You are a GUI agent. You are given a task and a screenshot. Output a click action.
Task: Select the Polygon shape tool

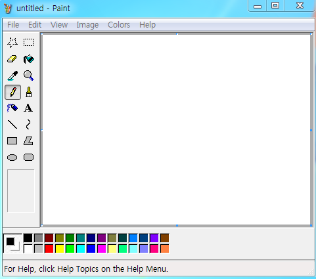pyautogui.click(x=28, y=141)
